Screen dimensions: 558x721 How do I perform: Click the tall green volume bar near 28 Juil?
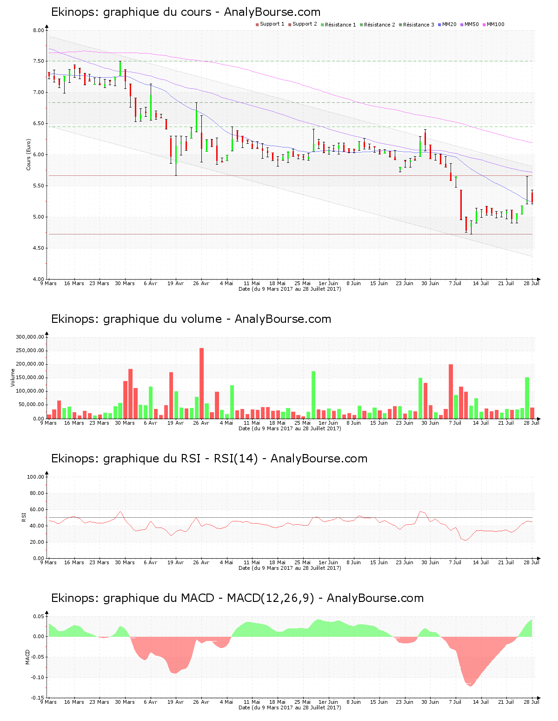point(527,398)
